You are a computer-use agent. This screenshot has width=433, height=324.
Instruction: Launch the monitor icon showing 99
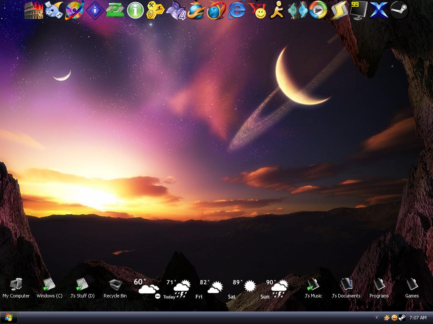click(359, 11)
